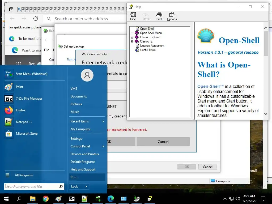Viewport: 272px width, 204px height.
Task: Click the Windows Start button on taskbar
Action: point(6,199)
